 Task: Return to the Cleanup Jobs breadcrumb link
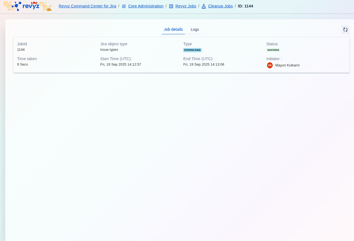click(x=220, y=6)
